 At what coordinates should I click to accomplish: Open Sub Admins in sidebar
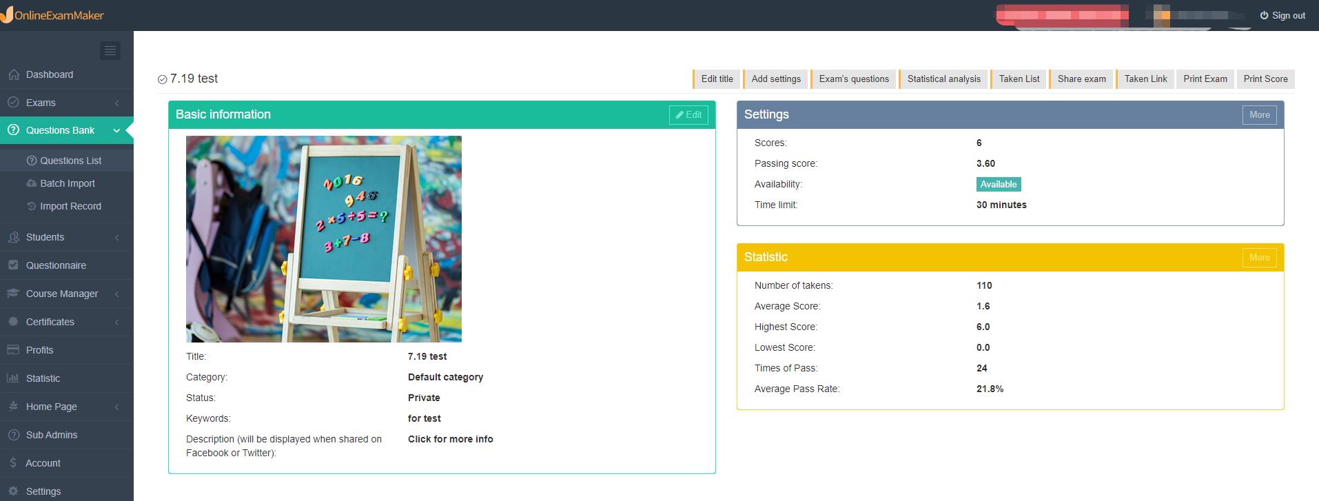coord(67,435)
